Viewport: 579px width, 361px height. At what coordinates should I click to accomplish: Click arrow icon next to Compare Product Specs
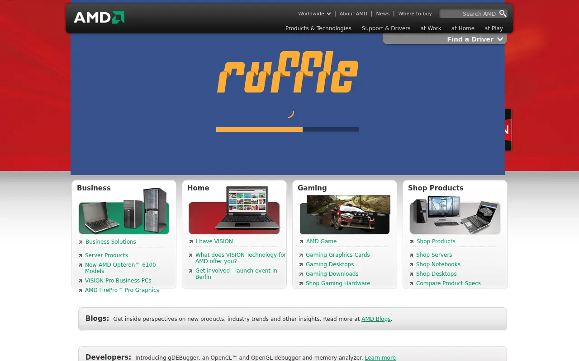coord(412,284)
